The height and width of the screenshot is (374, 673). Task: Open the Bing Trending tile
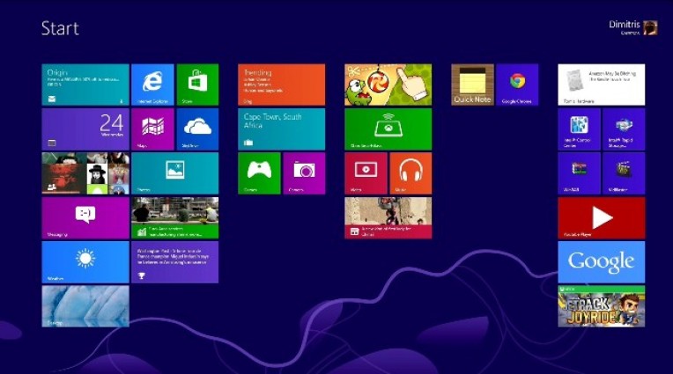[x=281, y=84]
